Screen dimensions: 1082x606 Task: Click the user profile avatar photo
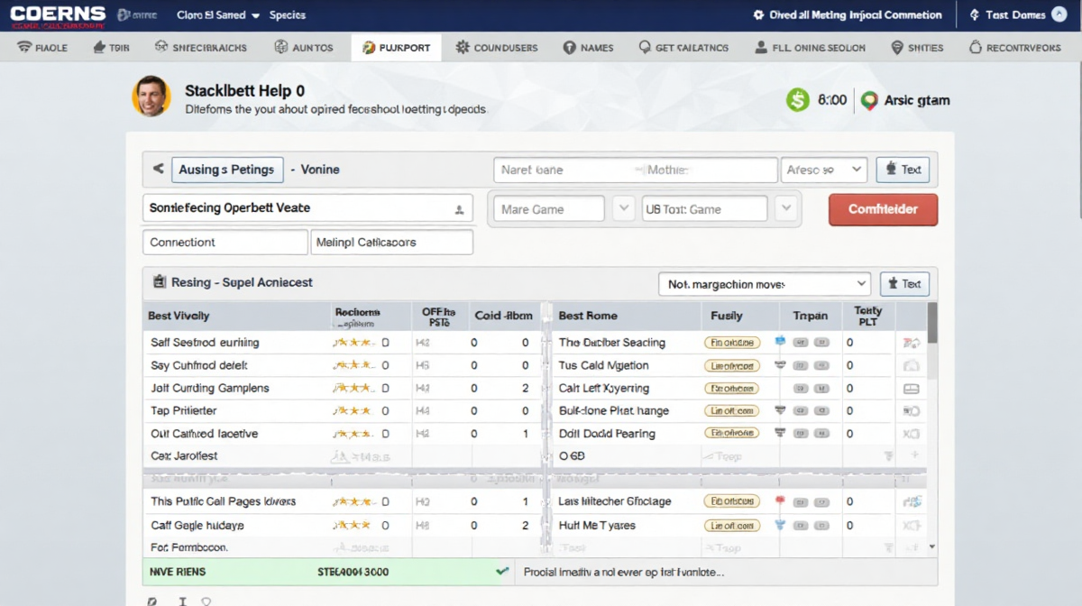151,96
